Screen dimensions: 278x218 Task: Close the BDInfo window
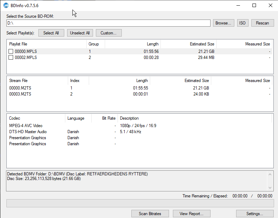coord(271,5)
